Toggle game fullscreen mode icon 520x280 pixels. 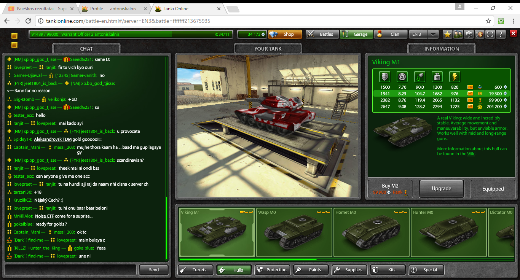pyautogui.click(x=490, y=34)
